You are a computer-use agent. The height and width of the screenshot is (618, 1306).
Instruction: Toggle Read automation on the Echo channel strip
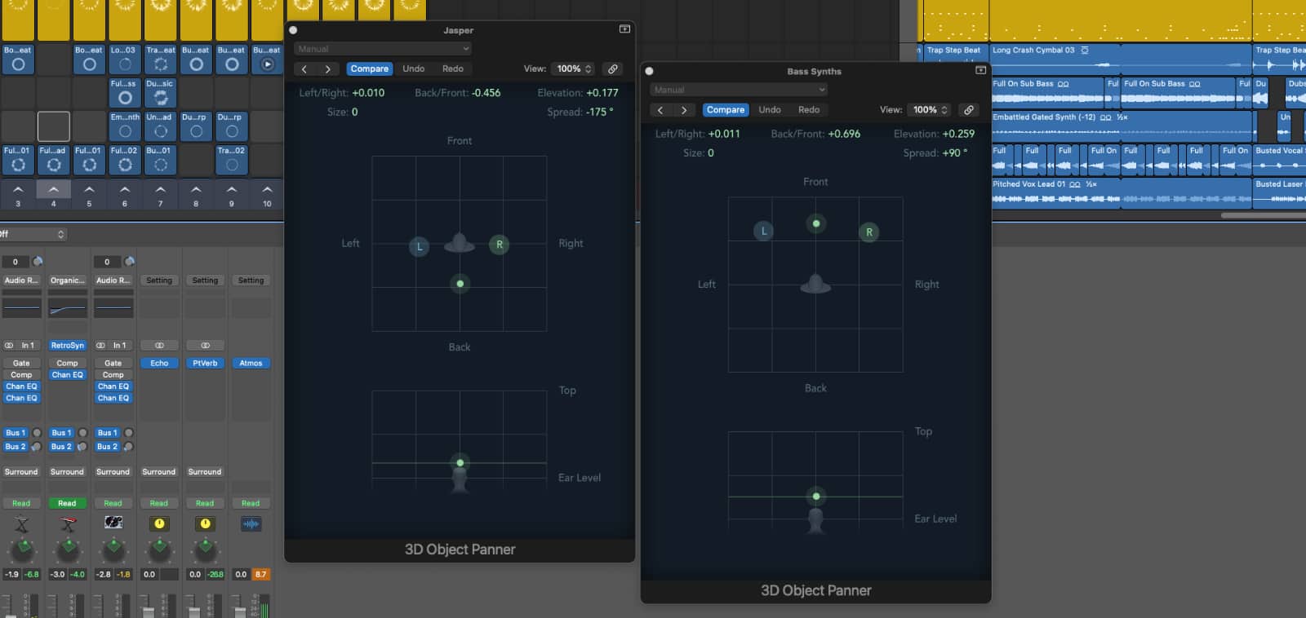coord(159,503)
